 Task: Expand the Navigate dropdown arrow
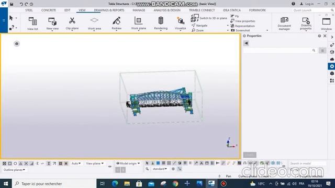point(228,26)
